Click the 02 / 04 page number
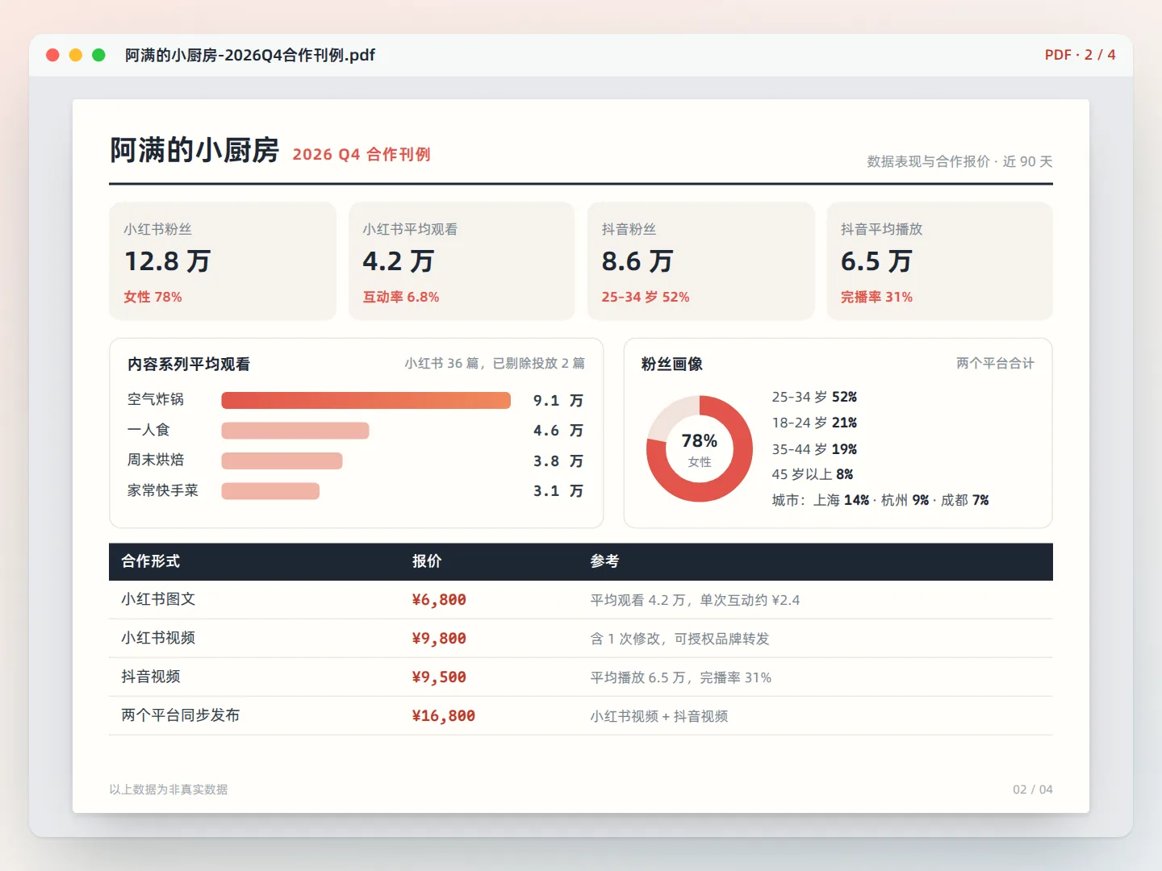Viewport: 1162px width, 871px height. (x=1033, y=790)
